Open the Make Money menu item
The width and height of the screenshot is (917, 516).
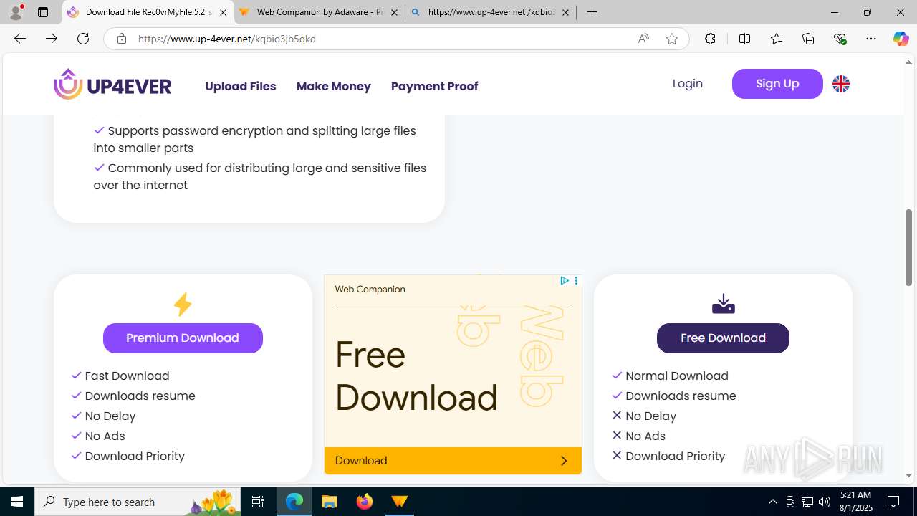334,86
